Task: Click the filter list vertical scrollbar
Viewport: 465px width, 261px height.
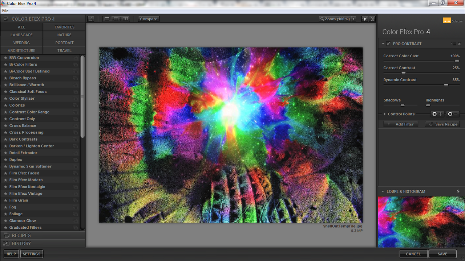Action: [x=82, y=96]
